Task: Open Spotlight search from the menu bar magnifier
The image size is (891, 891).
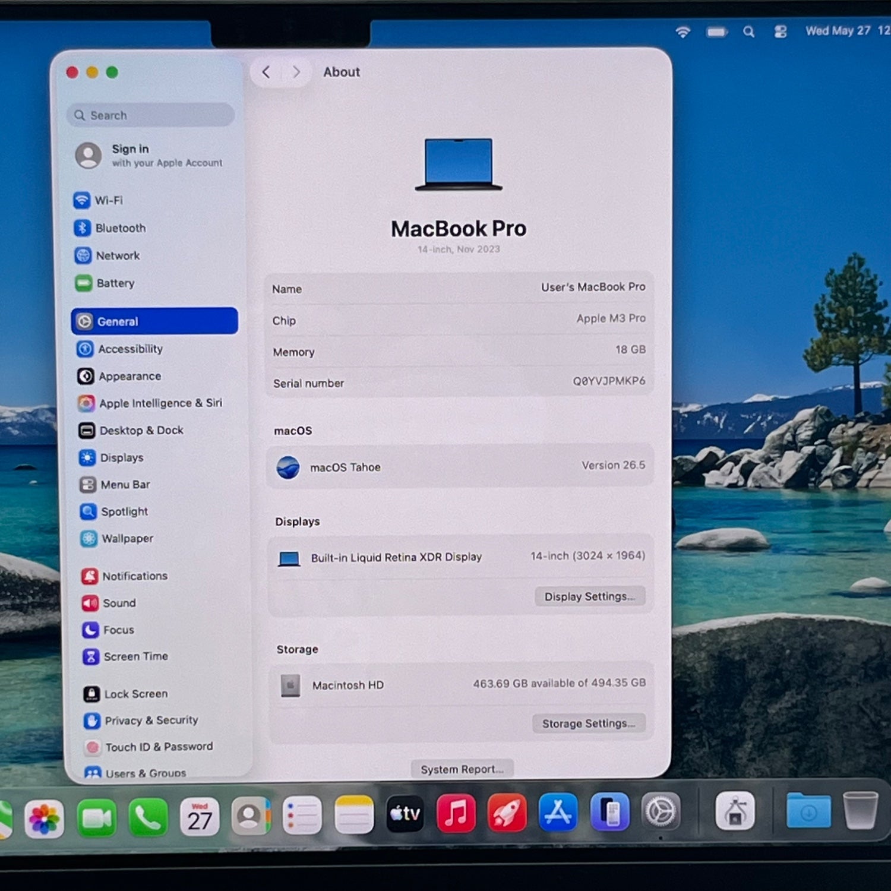Action: tap(749, 31)
